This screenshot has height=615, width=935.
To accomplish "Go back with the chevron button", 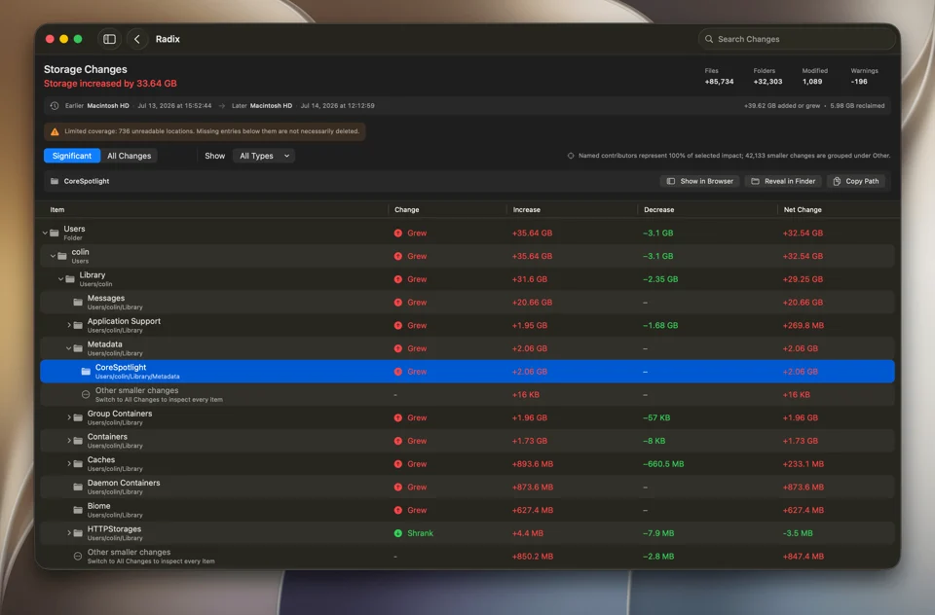I will point(137,39).
